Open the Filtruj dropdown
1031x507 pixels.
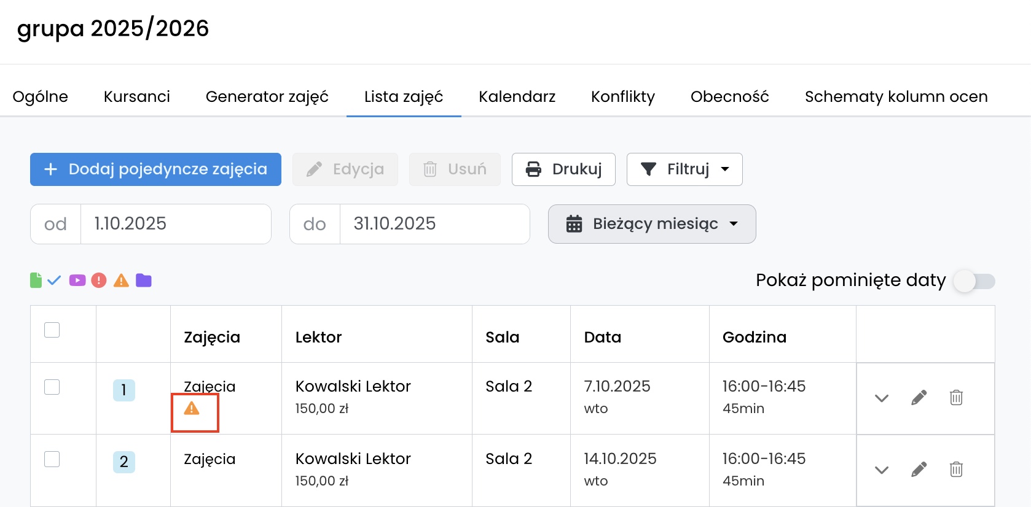[684, 169]
